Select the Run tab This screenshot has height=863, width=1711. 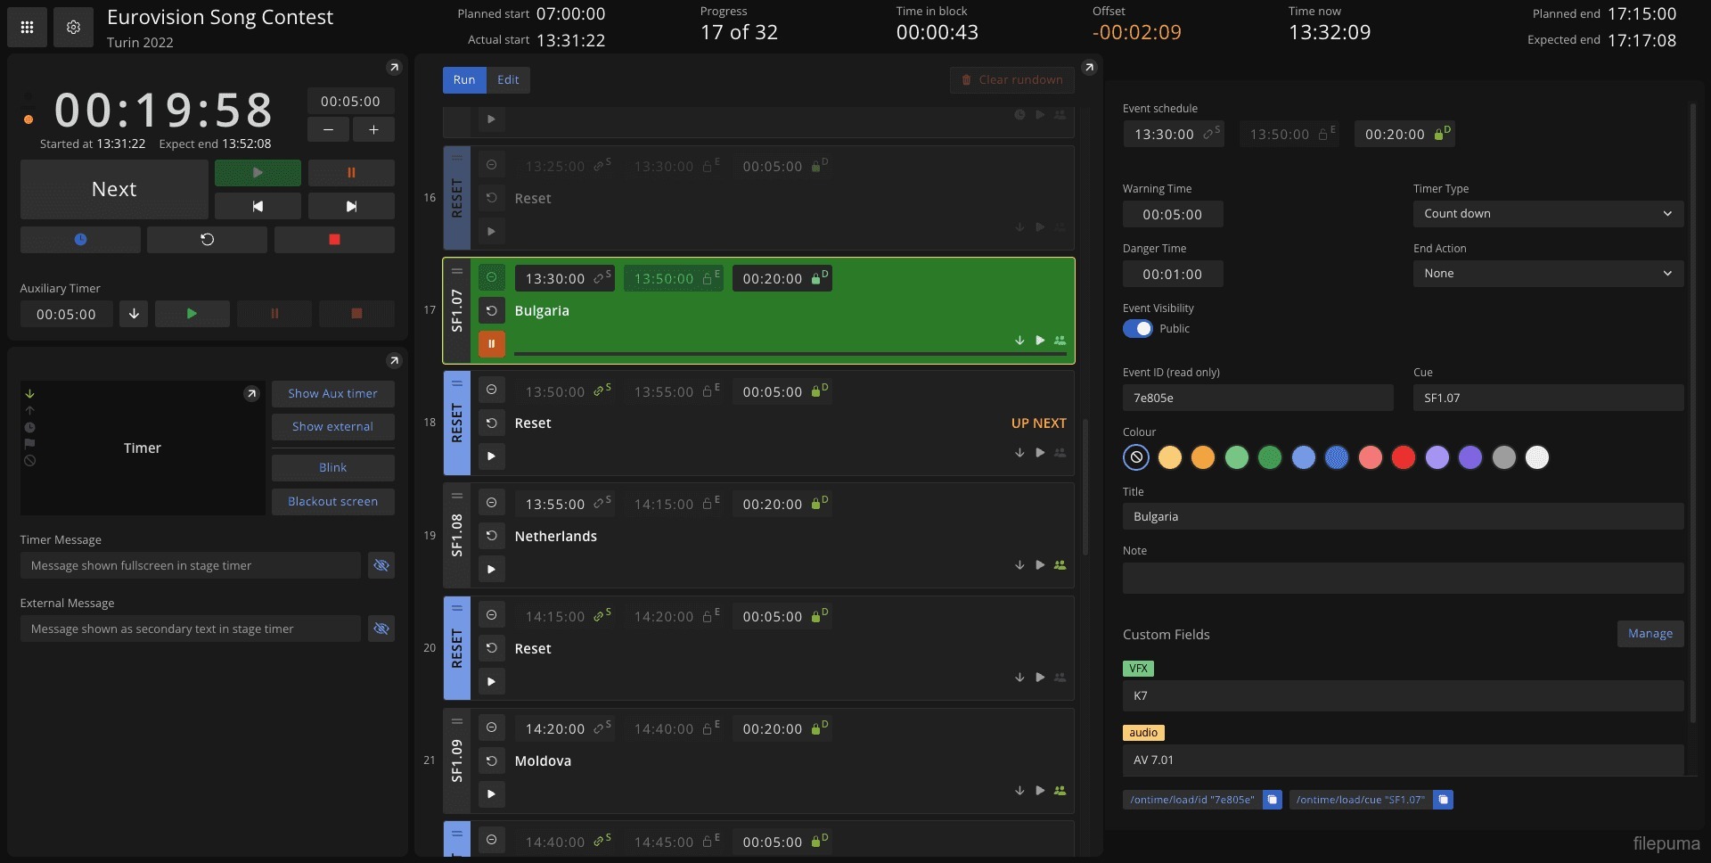[x=464, y=80]
